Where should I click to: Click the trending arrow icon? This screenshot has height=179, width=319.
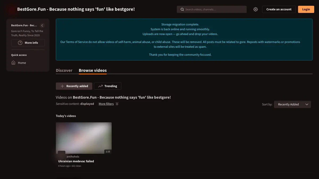point(100,86)
